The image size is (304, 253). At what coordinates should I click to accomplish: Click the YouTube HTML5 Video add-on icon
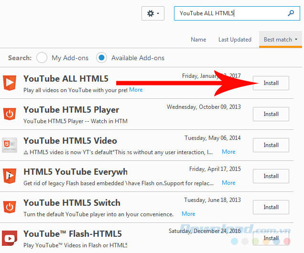point(10,145)
